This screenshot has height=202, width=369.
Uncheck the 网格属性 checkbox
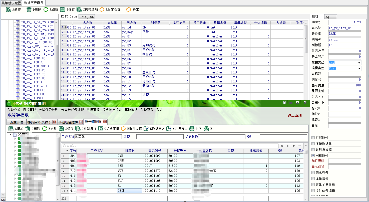[x=313, y=156]
